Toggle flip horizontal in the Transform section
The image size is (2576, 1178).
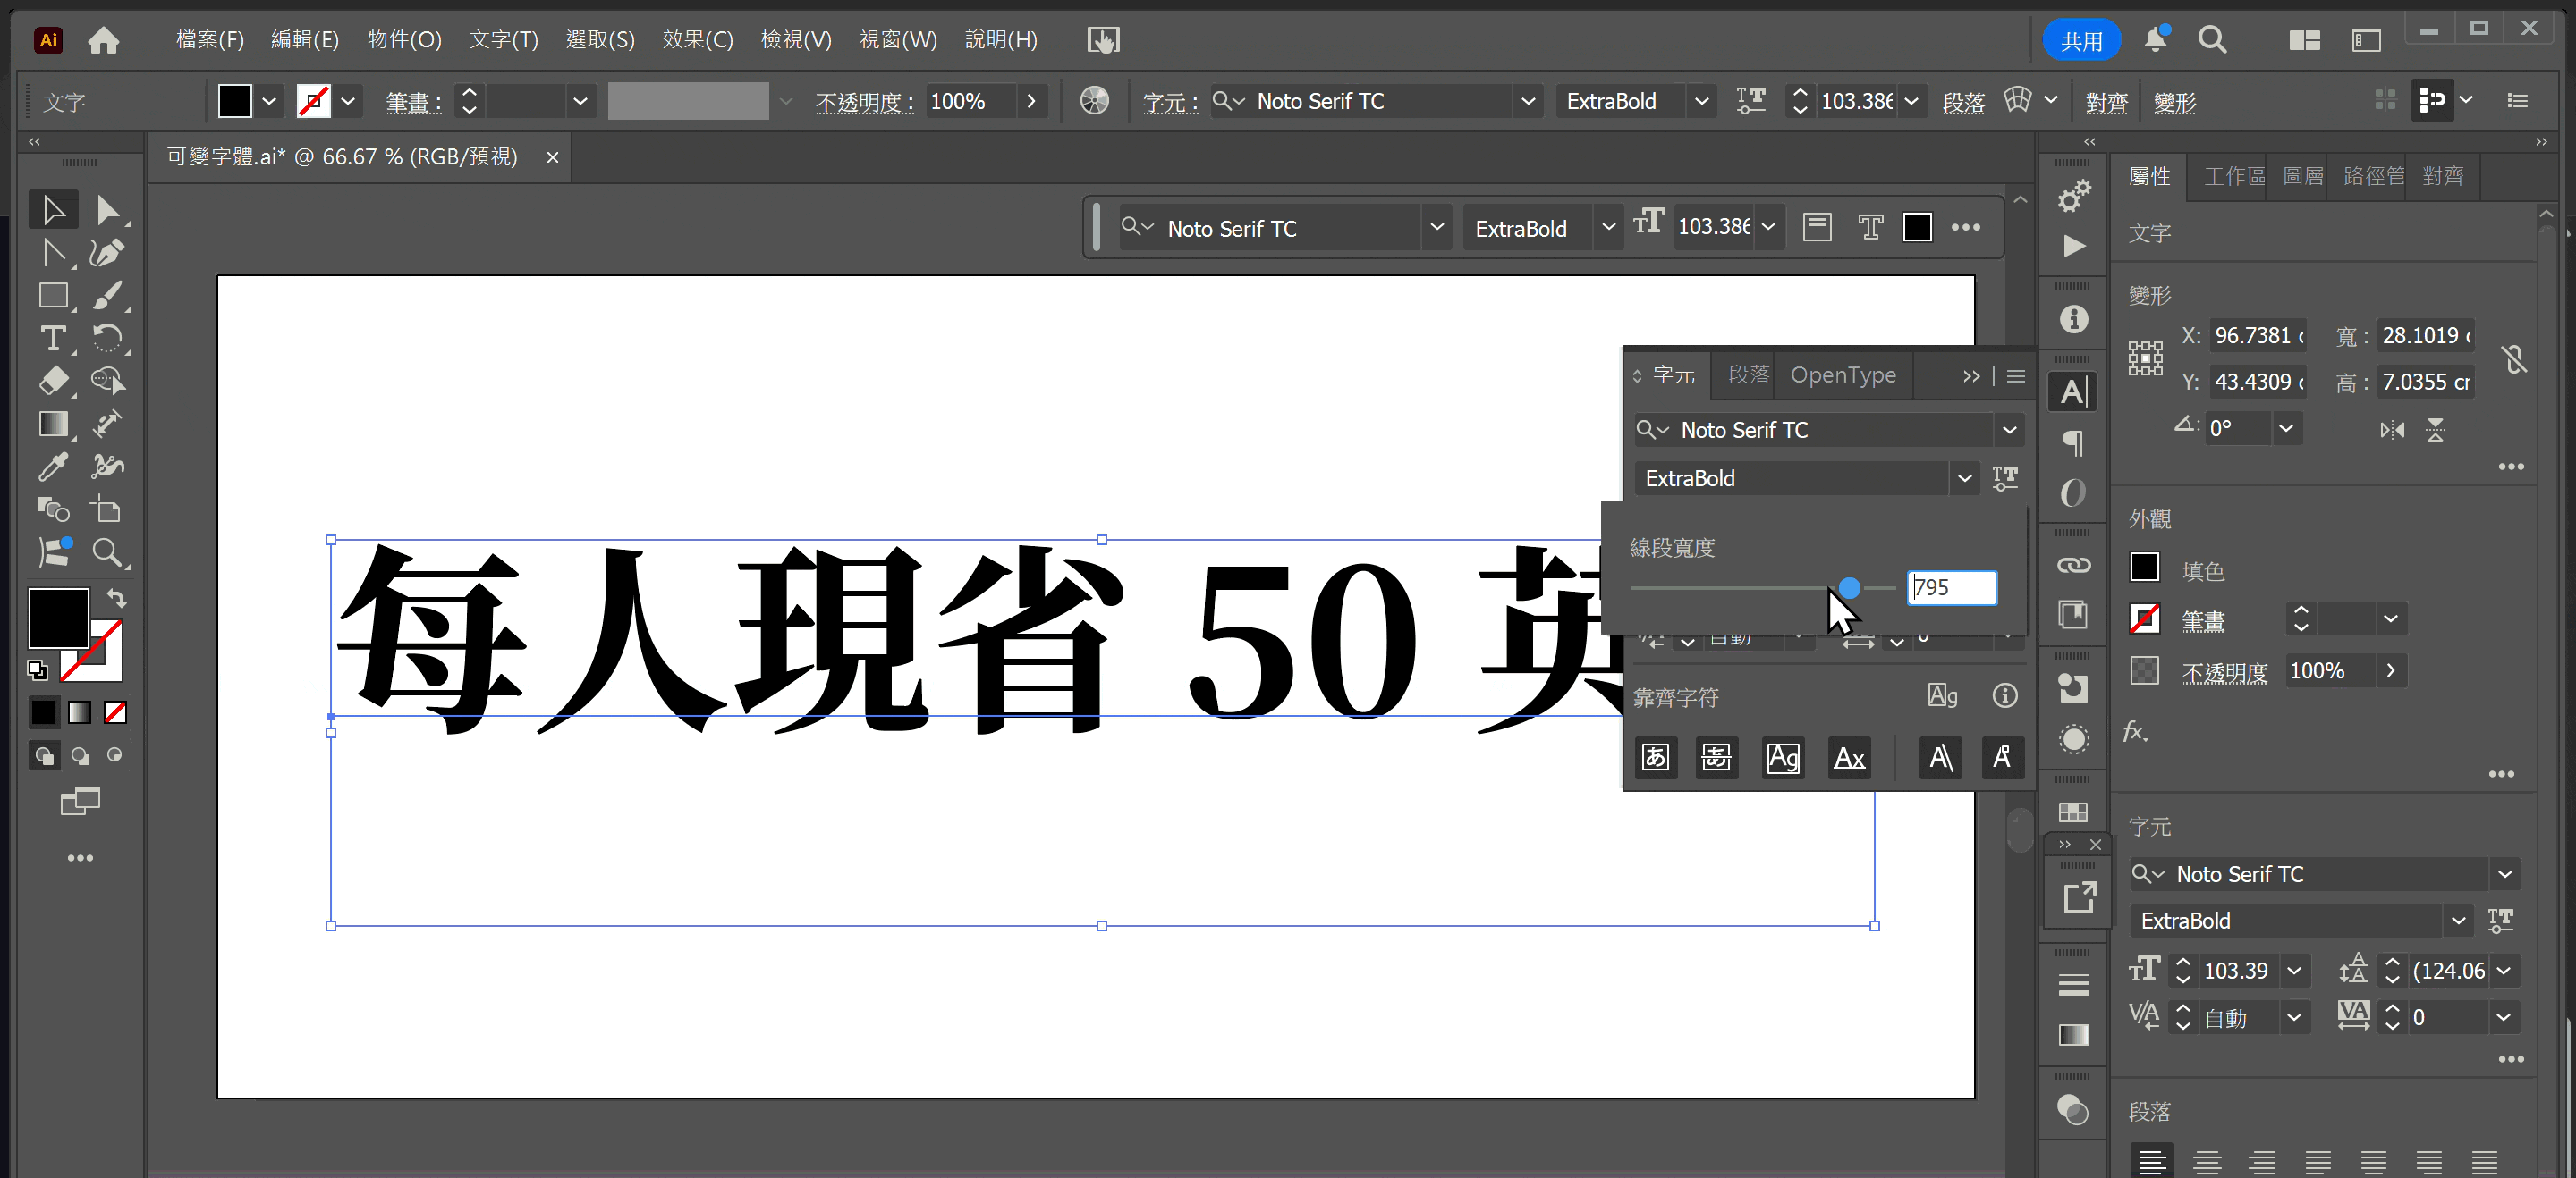coord(2392,430)
